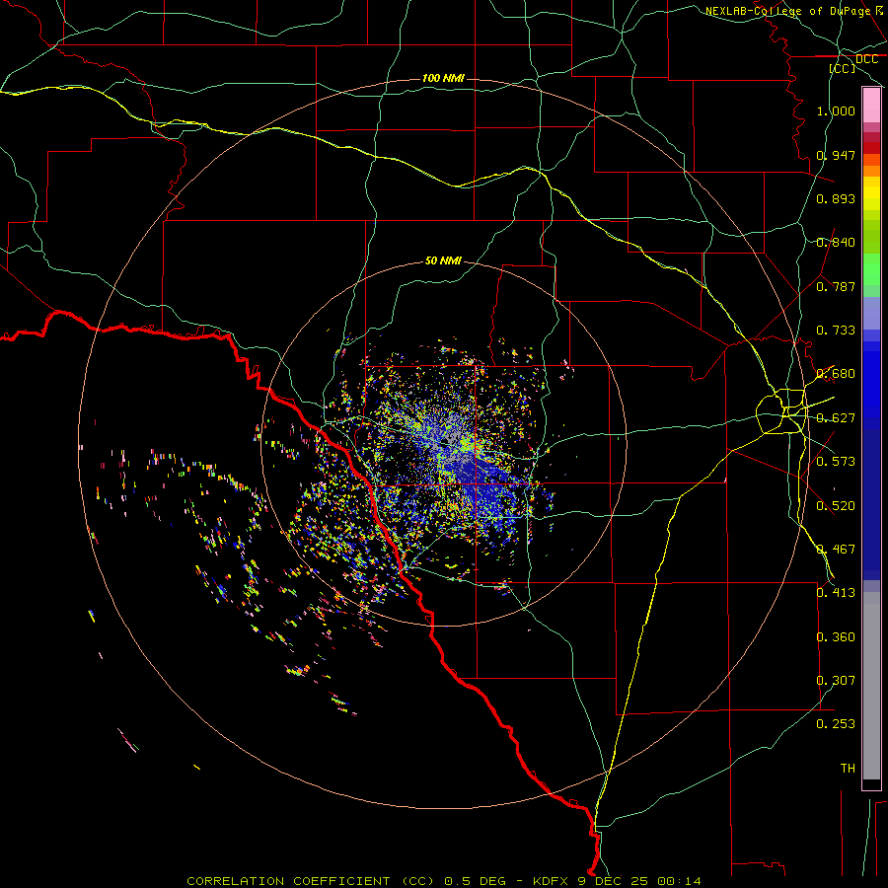The image size is (888, 888).
Task: Click the 0.520 scale value
Action: 836,506
